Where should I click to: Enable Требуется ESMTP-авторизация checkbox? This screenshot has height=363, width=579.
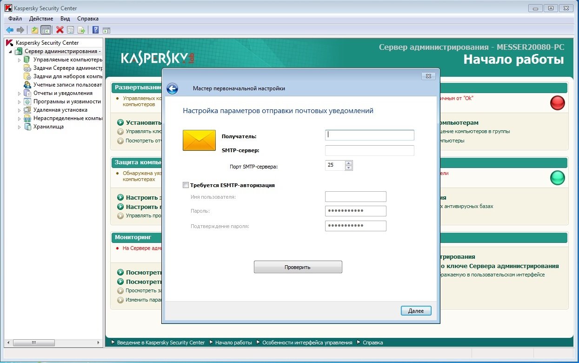186,185
